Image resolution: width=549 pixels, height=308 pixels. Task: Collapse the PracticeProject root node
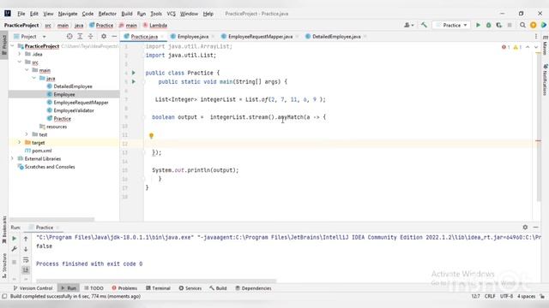click(x=12, y=46)
